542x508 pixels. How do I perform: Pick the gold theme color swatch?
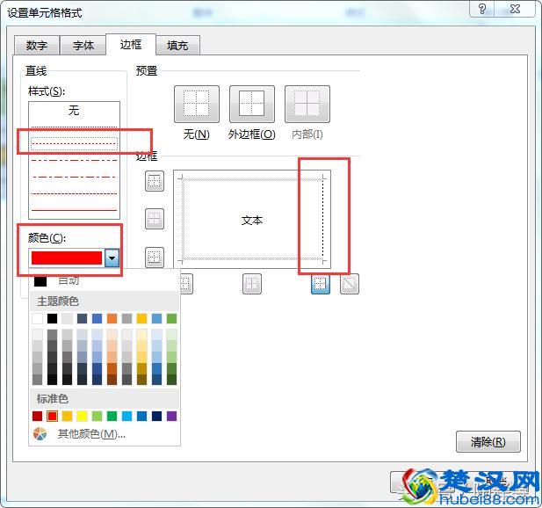pos(141,318)
